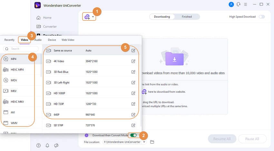Edit the SD 576P preset settings

pos(133,125)
